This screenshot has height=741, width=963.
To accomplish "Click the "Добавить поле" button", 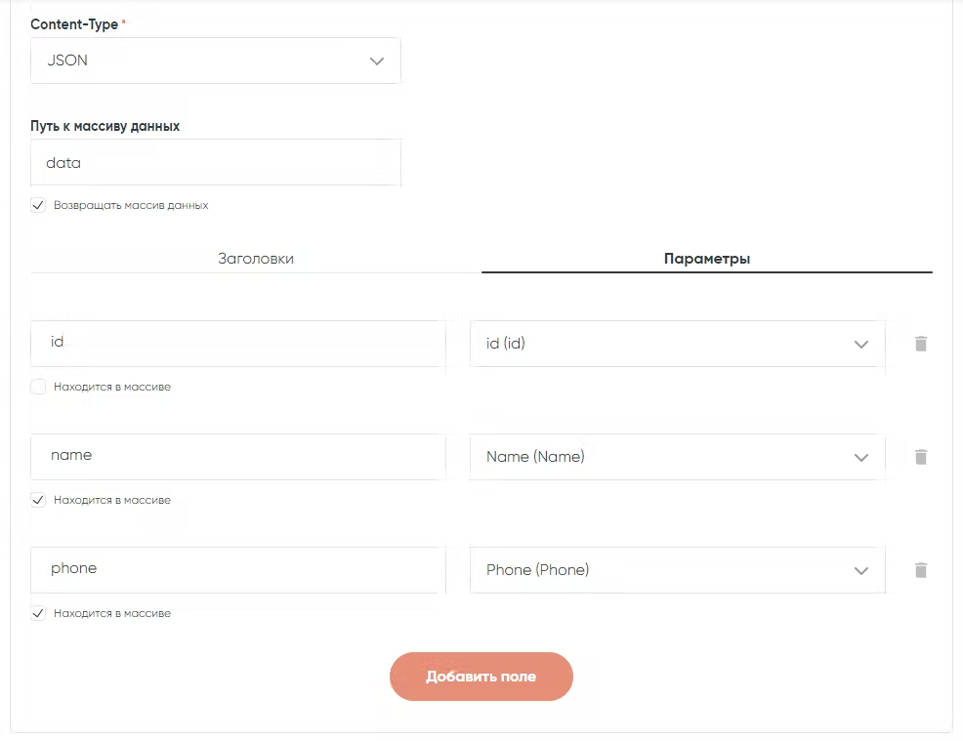I will tap(481, 677).
